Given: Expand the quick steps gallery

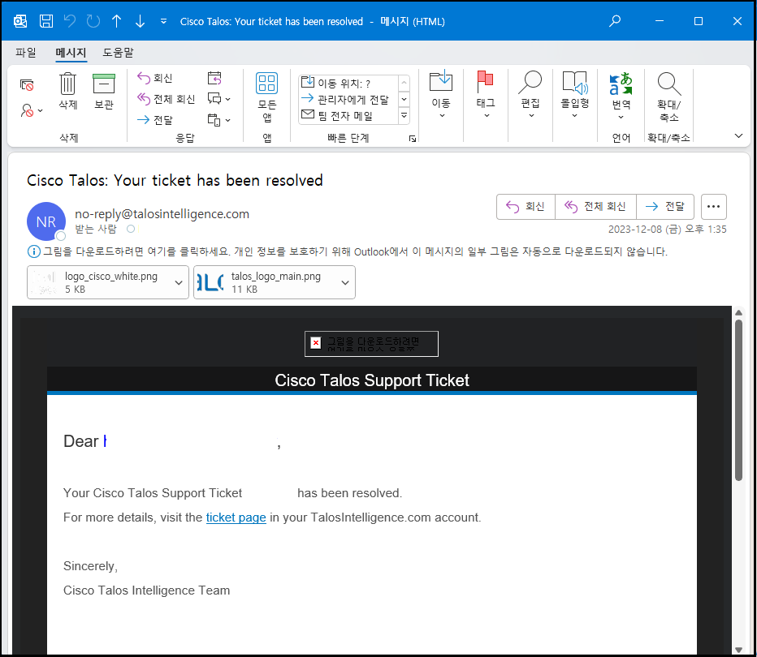Looking at the screenshot, I should click(404, 116).
